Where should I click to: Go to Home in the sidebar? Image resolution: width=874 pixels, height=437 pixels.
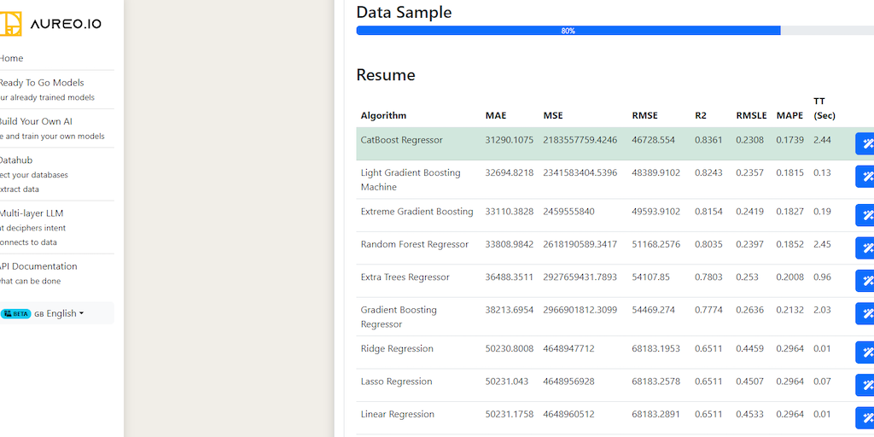point(12,58)
